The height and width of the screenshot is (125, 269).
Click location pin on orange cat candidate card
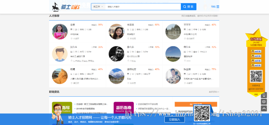click(x=71, y=83)
